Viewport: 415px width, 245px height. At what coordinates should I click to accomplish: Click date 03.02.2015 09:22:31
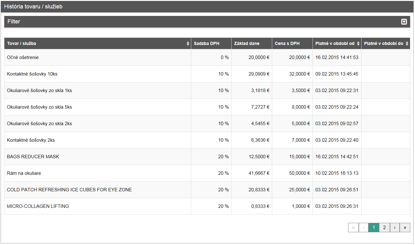pyautogui.click(x=337, y=91)
